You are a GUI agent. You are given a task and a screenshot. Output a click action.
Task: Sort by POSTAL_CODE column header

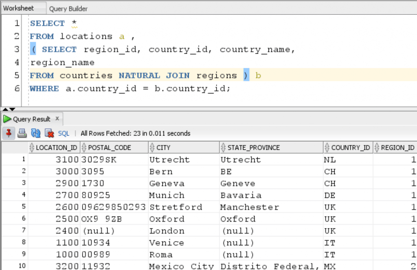click(114, 148)
